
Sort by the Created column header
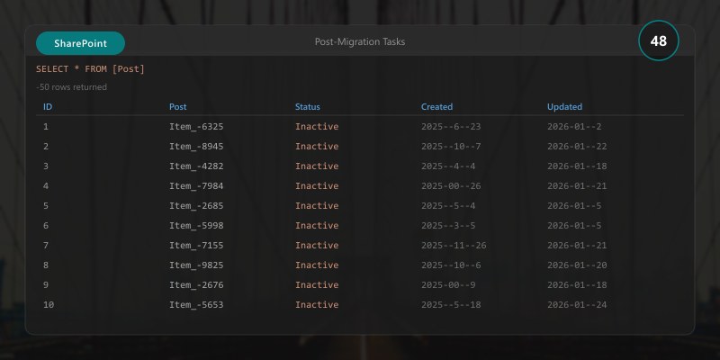(436, 106)
